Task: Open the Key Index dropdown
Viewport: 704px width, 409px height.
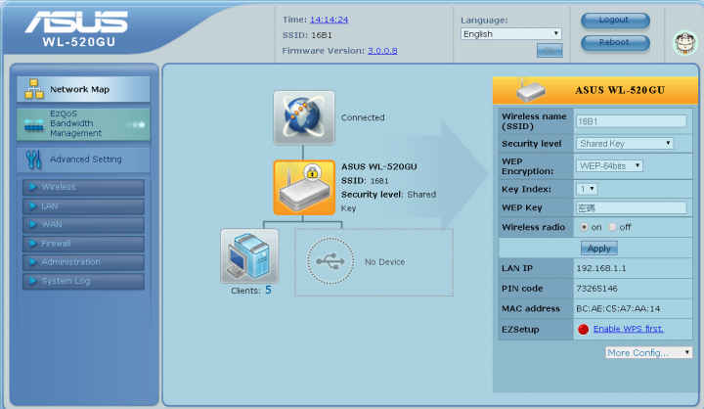Action: point(587,189)
